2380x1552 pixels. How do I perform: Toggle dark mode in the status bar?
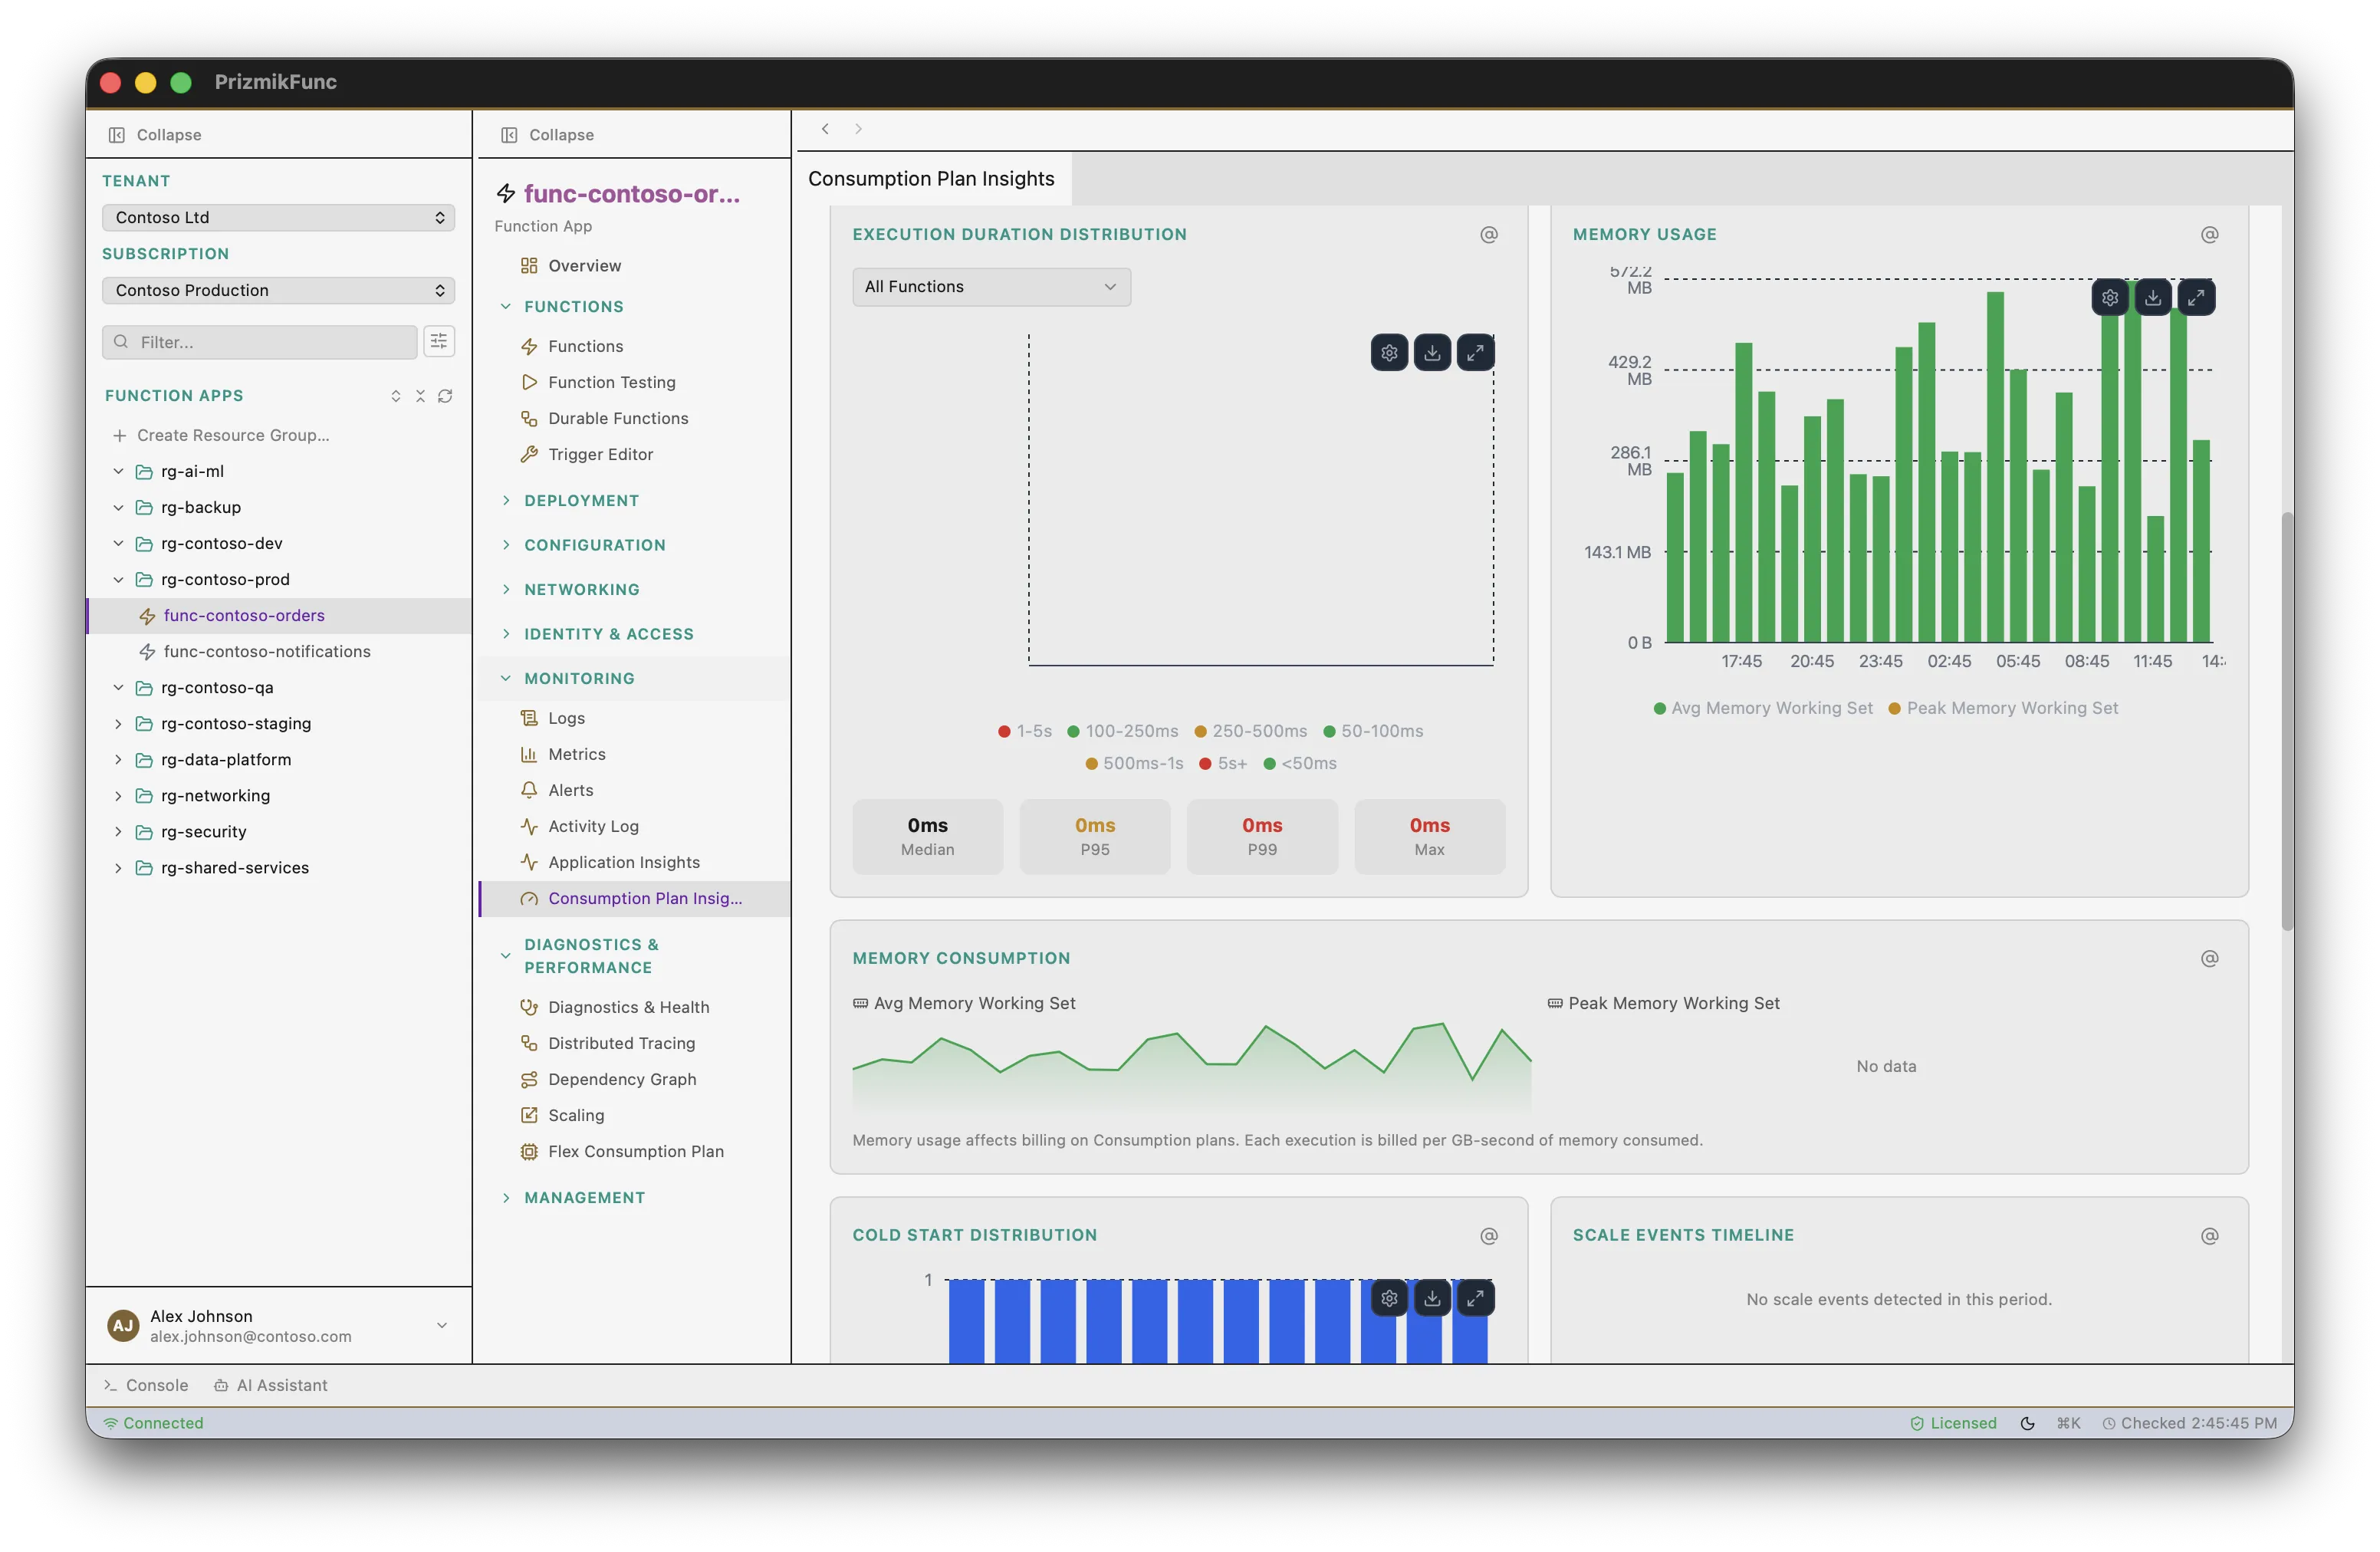pos(2027,1422)
